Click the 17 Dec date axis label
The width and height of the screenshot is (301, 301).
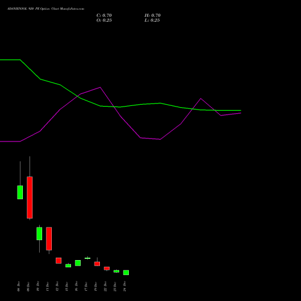tap(86, 287)
